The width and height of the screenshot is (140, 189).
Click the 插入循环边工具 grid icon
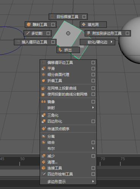click(18, 42)
